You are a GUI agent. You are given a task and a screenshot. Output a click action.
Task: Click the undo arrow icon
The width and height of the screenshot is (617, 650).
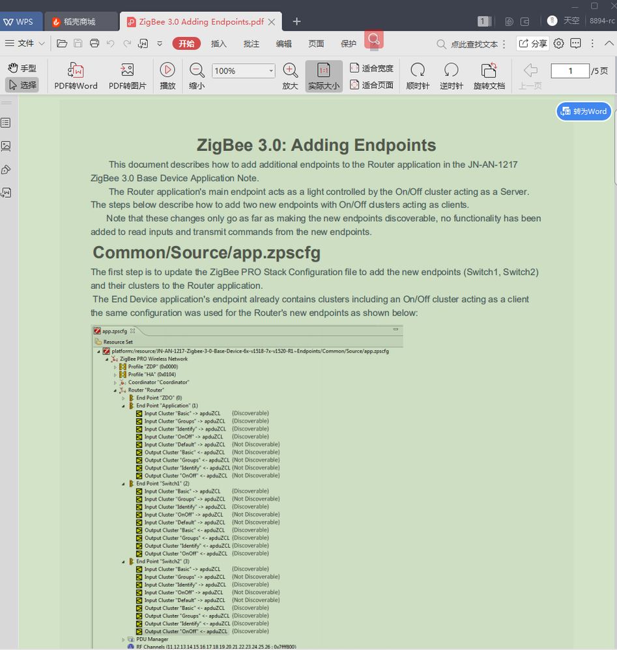point(111,44)
